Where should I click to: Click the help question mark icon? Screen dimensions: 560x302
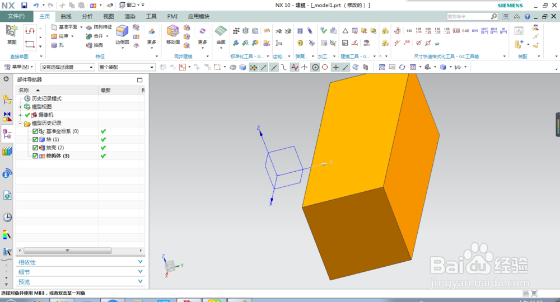click(527, 16)
